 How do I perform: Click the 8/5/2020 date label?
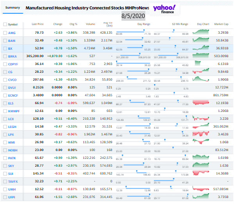[133, 16]
